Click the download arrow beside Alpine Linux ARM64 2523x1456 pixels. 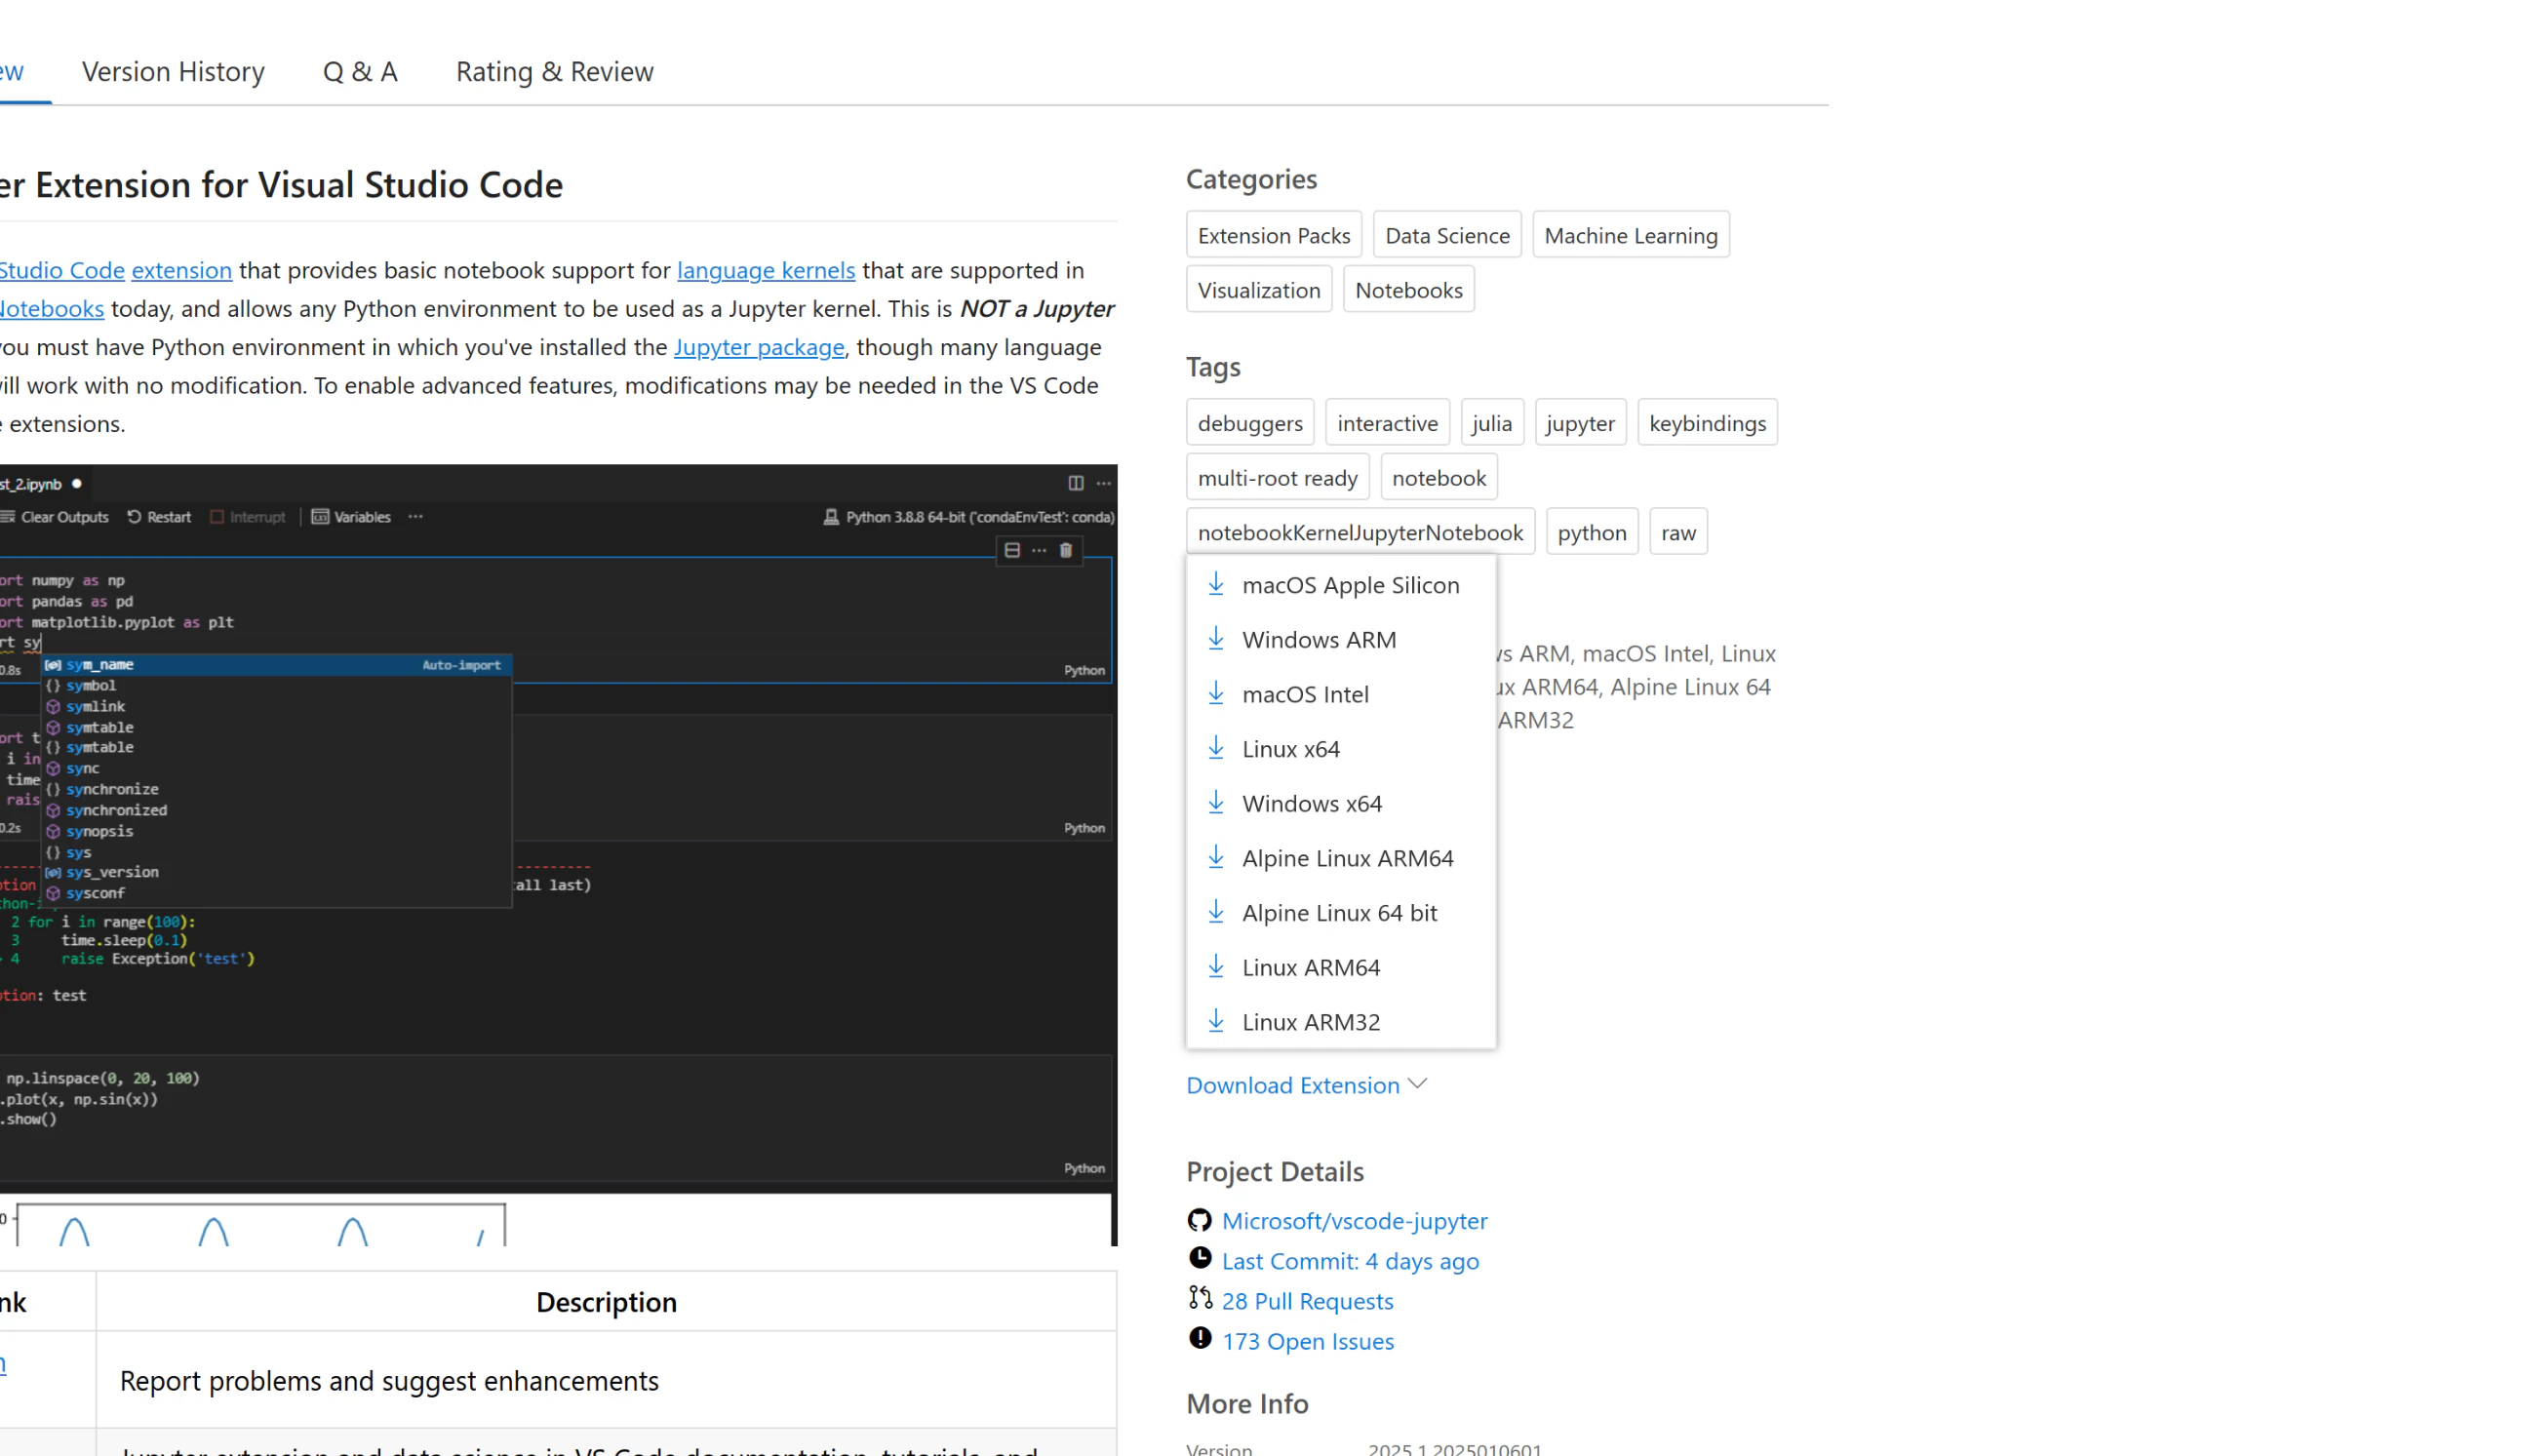tap(1215, 857)
